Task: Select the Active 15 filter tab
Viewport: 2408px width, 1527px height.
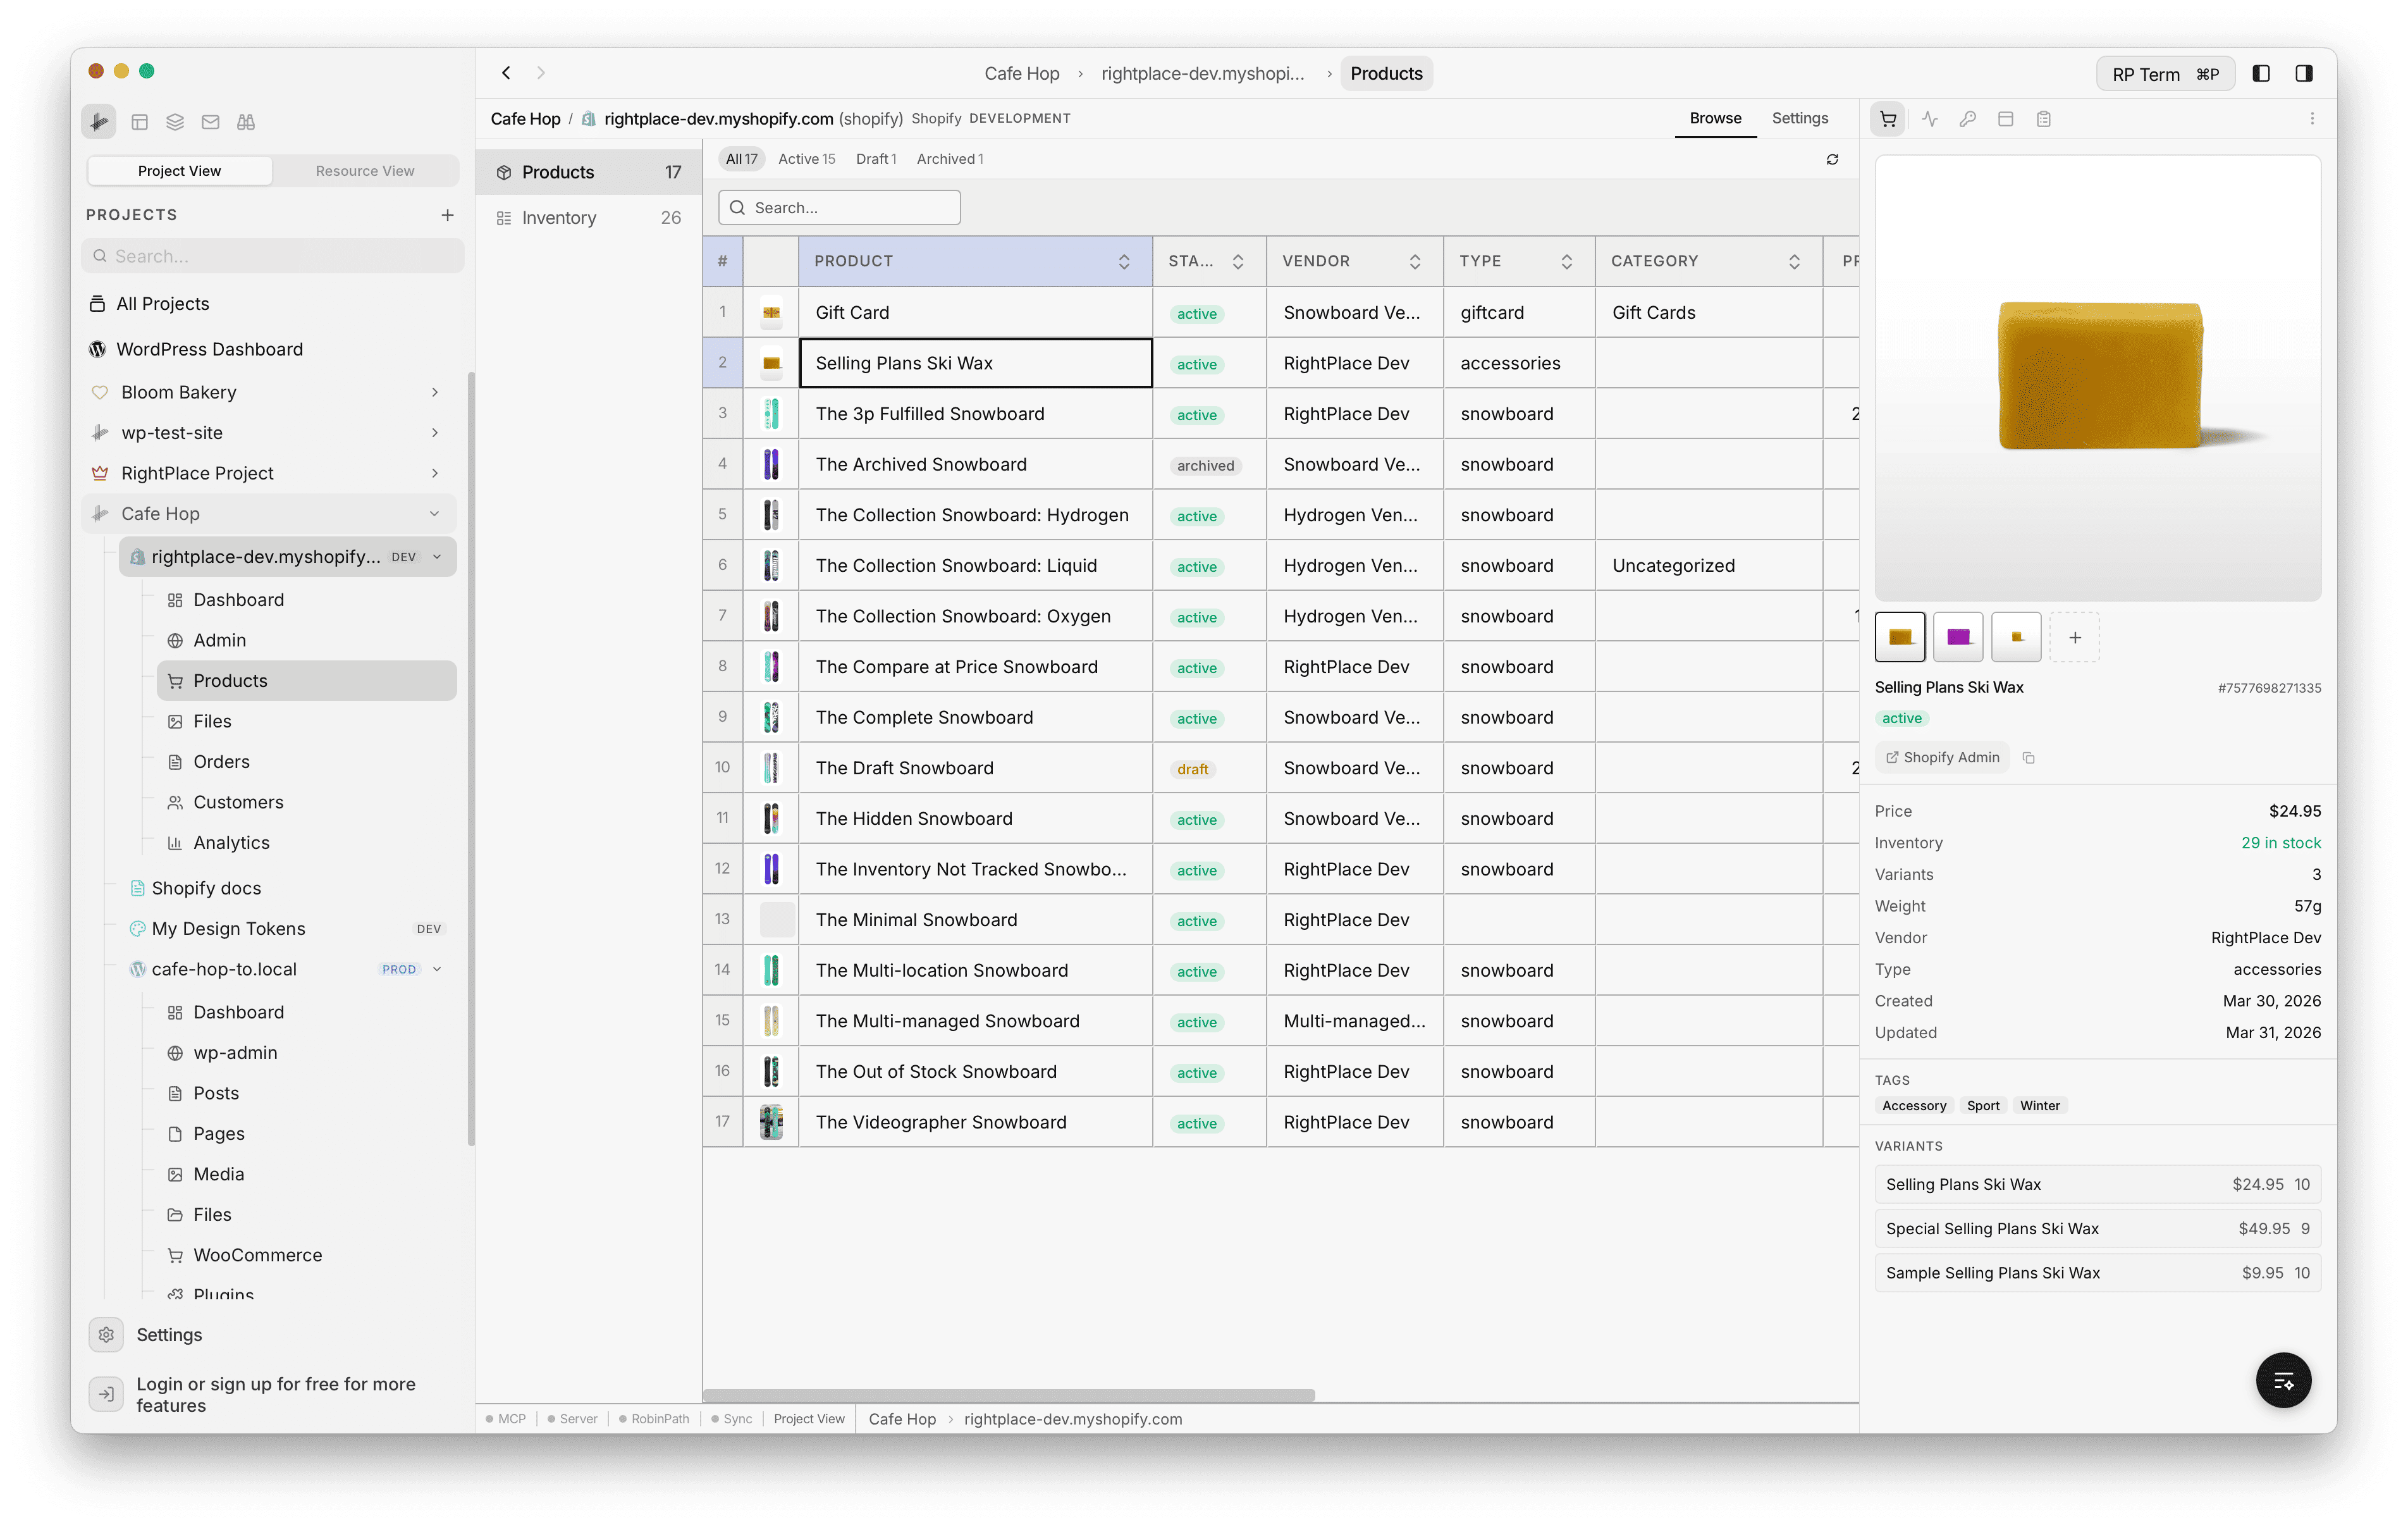Action: (806, 158)
